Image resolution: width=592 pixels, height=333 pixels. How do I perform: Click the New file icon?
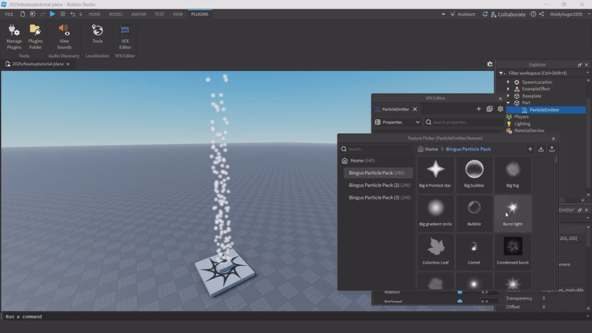point(23,14)
